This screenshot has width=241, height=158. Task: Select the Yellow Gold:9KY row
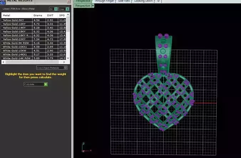34,20
